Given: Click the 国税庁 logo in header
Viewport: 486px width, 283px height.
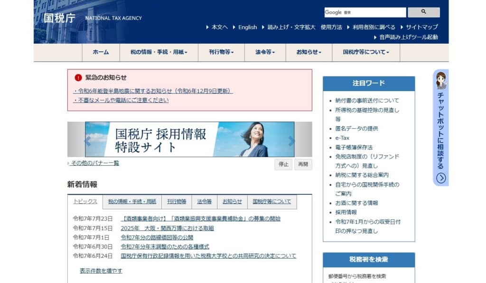Looking at the screenshot, I should (60, 18).
